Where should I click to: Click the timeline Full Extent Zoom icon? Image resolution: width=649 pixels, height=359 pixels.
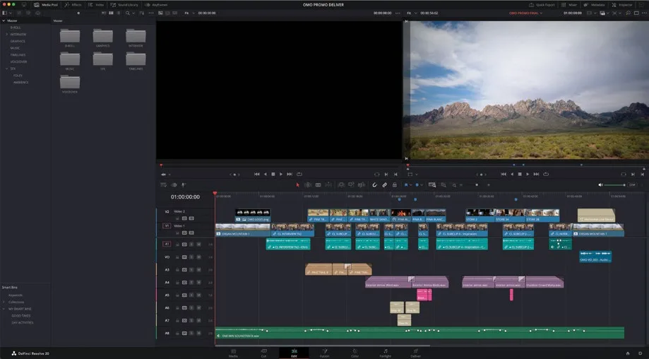pyautogui.click(x=432, y=184)
